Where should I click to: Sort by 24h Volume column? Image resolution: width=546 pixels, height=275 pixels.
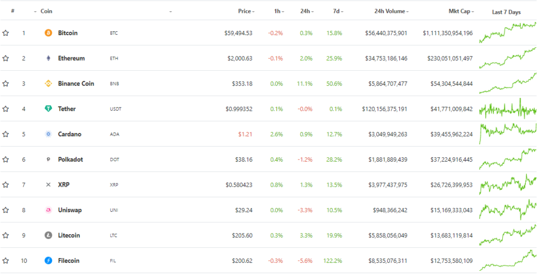pos(391,11)
